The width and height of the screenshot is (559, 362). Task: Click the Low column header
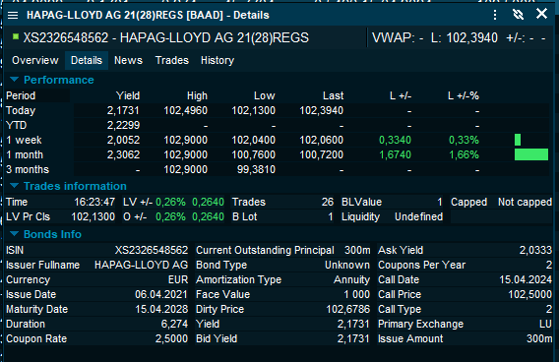click(264, 95)
